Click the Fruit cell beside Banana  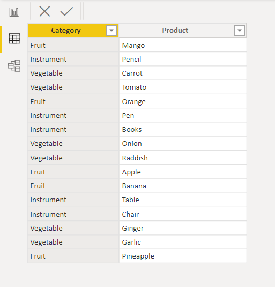point(73,186)
